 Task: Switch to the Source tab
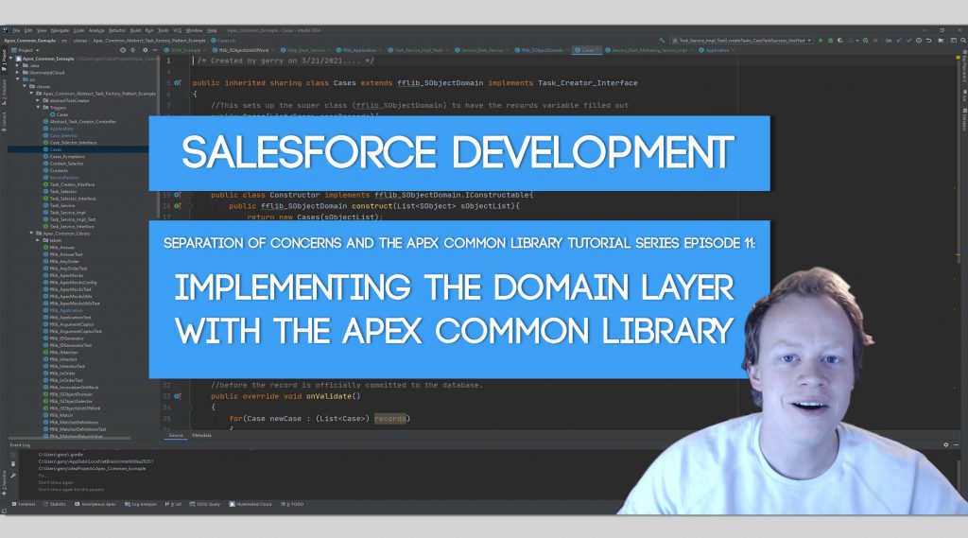[176, 436]
